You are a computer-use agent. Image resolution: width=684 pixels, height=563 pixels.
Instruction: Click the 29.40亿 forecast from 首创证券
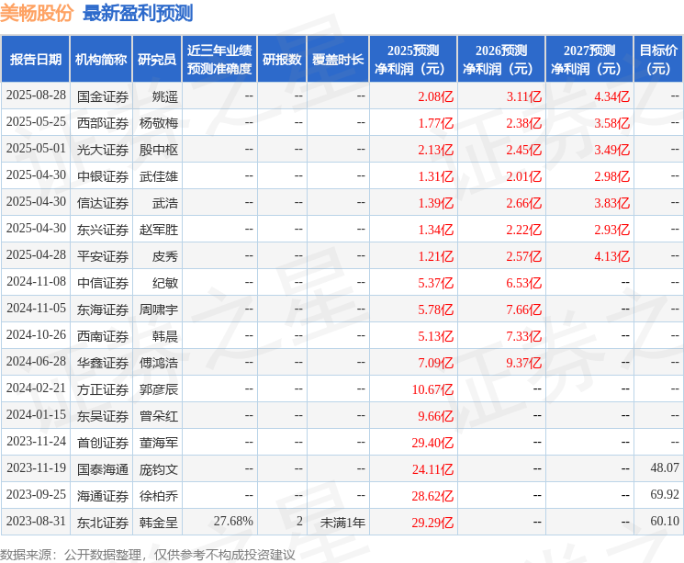click(x=432, y=443)
